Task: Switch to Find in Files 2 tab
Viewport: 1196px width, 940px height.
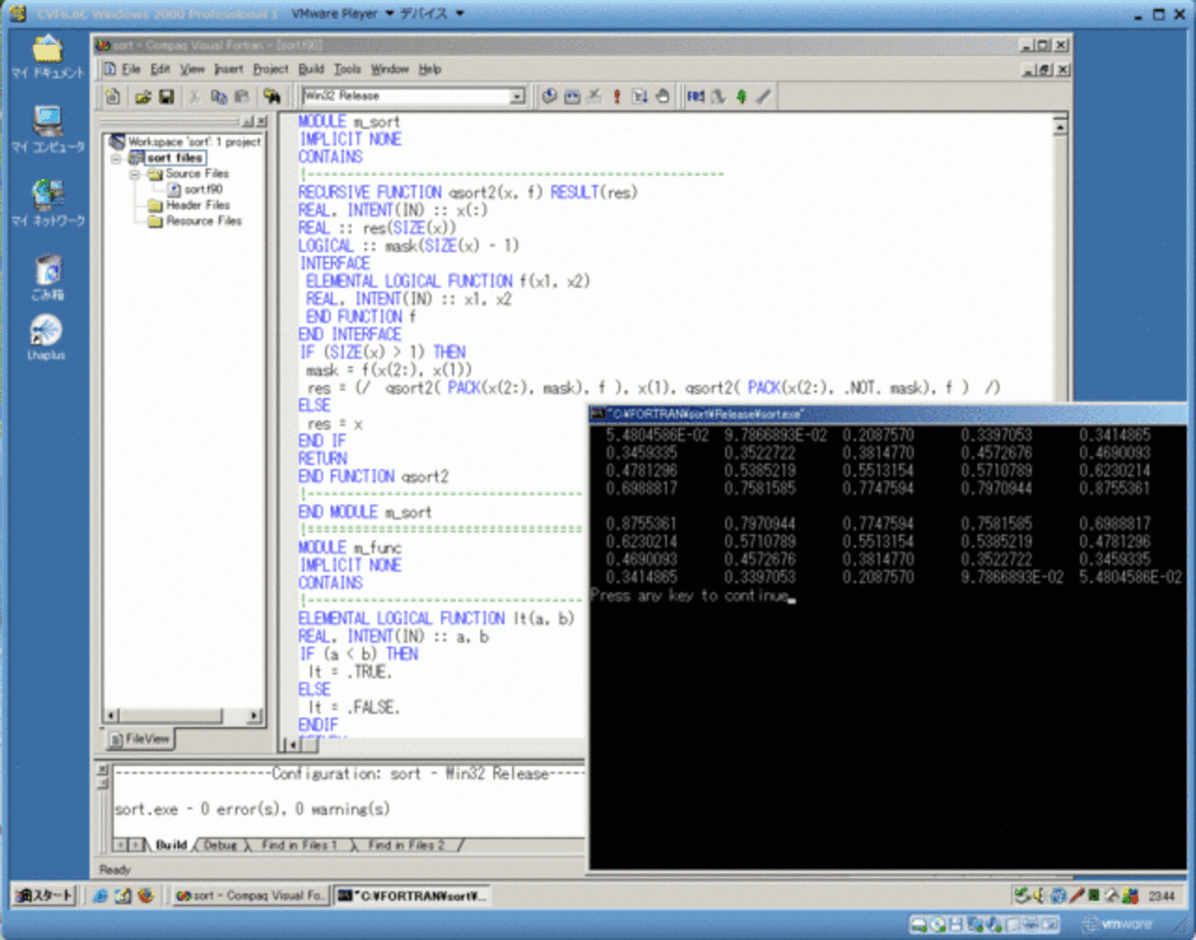Action: 406,845
